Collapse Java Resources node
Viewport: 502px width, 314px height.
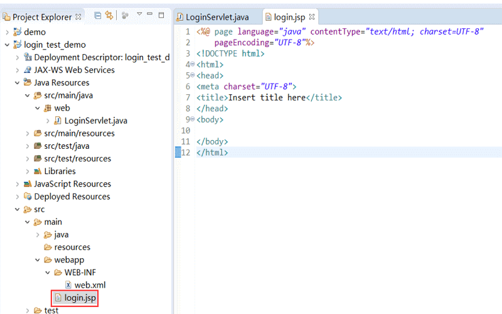(x=18, y=83)
